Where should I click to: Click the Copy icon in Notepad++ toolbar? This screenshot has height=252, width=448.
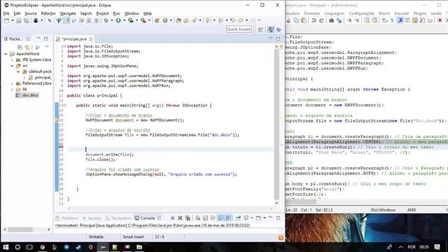(296, 20)
